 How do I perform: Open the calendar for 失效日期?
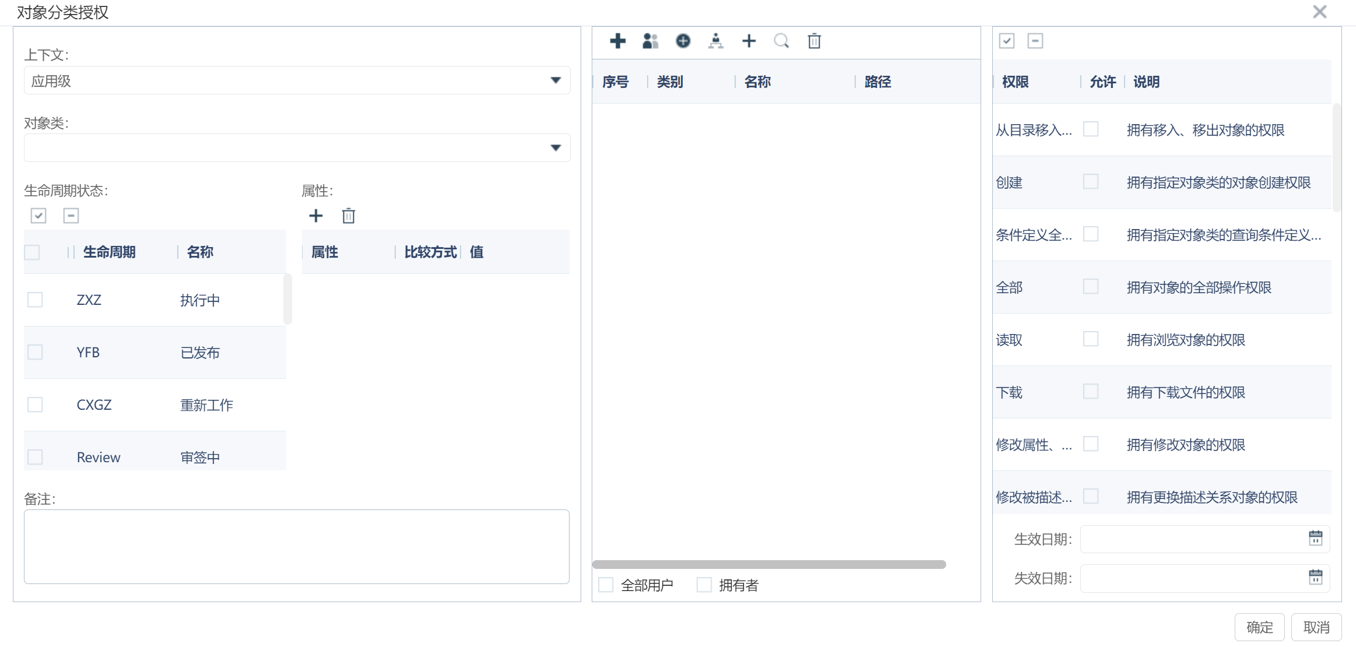click(x=1316, y=577)
